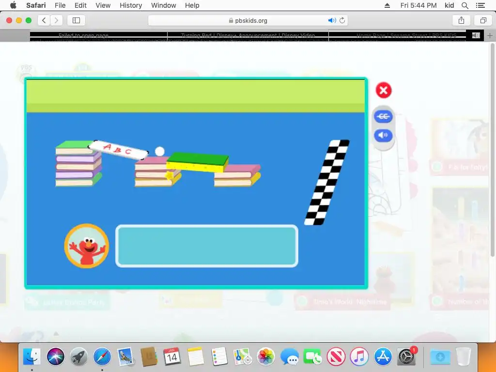Open Finder from the Dock
496x372 pixels.
click(x=32, y=357)
